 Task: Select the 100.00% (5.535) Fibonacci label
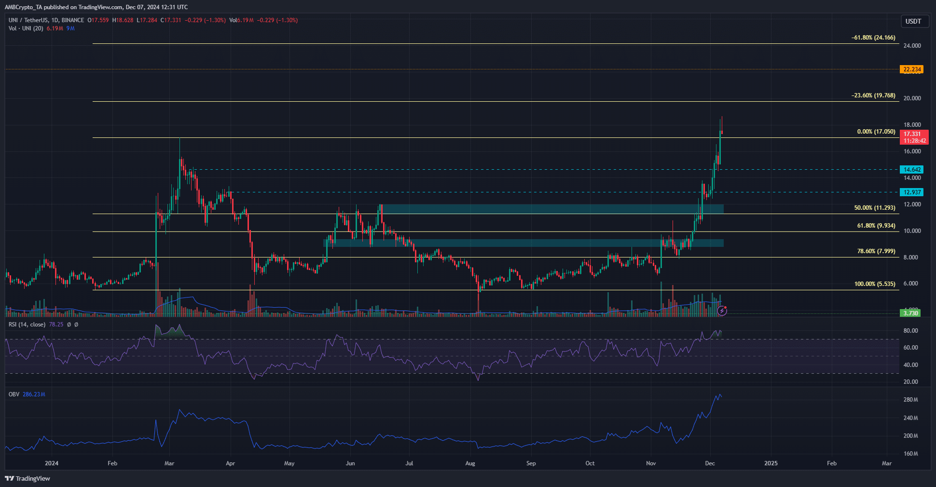coord(875,284)
